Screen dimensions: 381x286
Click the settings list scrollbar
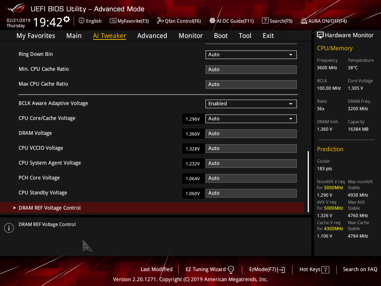click(308, 182)
